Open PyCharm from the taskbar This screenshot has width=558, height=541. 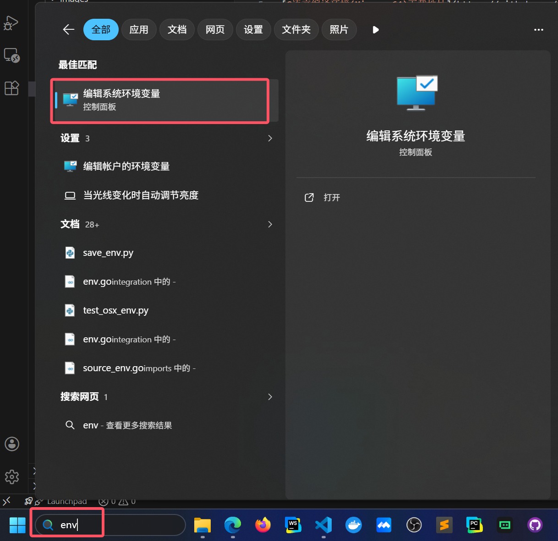point(474,525)
